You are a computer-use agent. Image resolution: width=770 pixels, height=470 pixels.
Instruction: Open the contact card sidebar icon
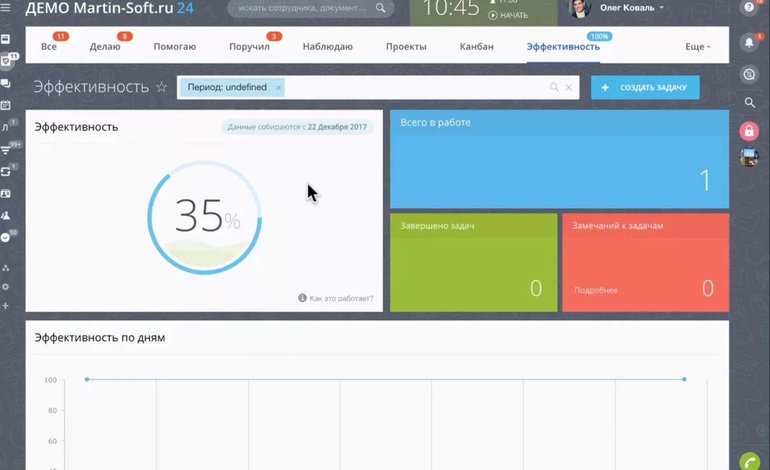tap(5, 194)
